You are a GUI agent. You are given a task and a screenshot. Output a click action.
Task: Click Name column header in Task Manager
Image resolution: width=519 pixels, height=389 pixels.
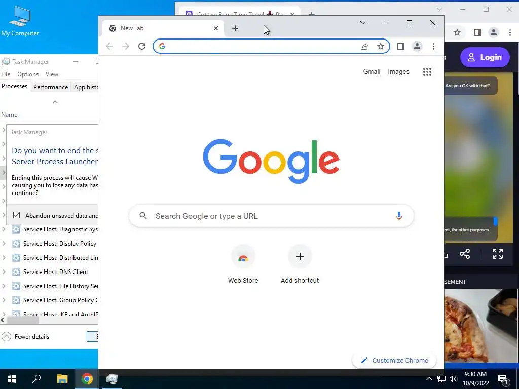9,115
